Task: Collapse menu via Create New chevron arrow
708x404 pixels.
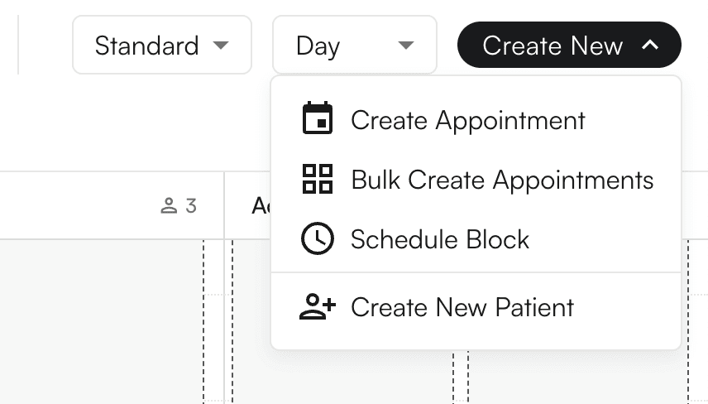Action: click(650, 45)
